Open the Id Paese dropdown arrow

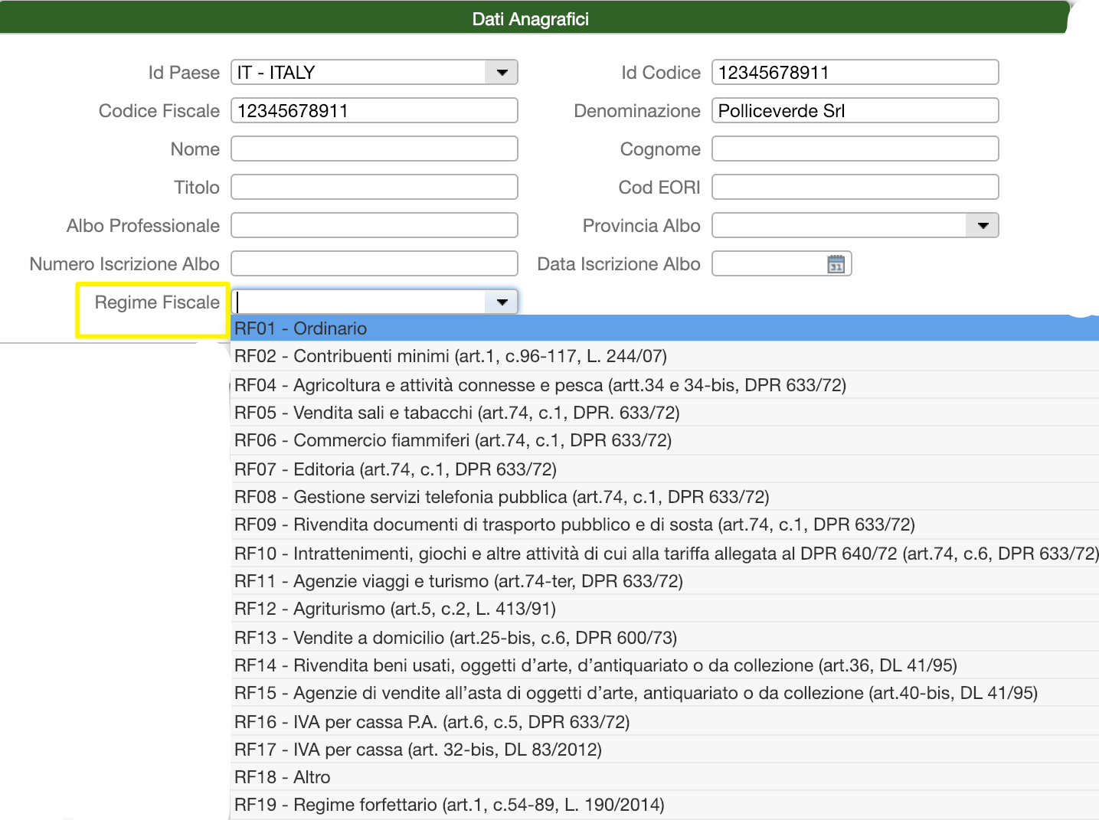coord(502,73)
